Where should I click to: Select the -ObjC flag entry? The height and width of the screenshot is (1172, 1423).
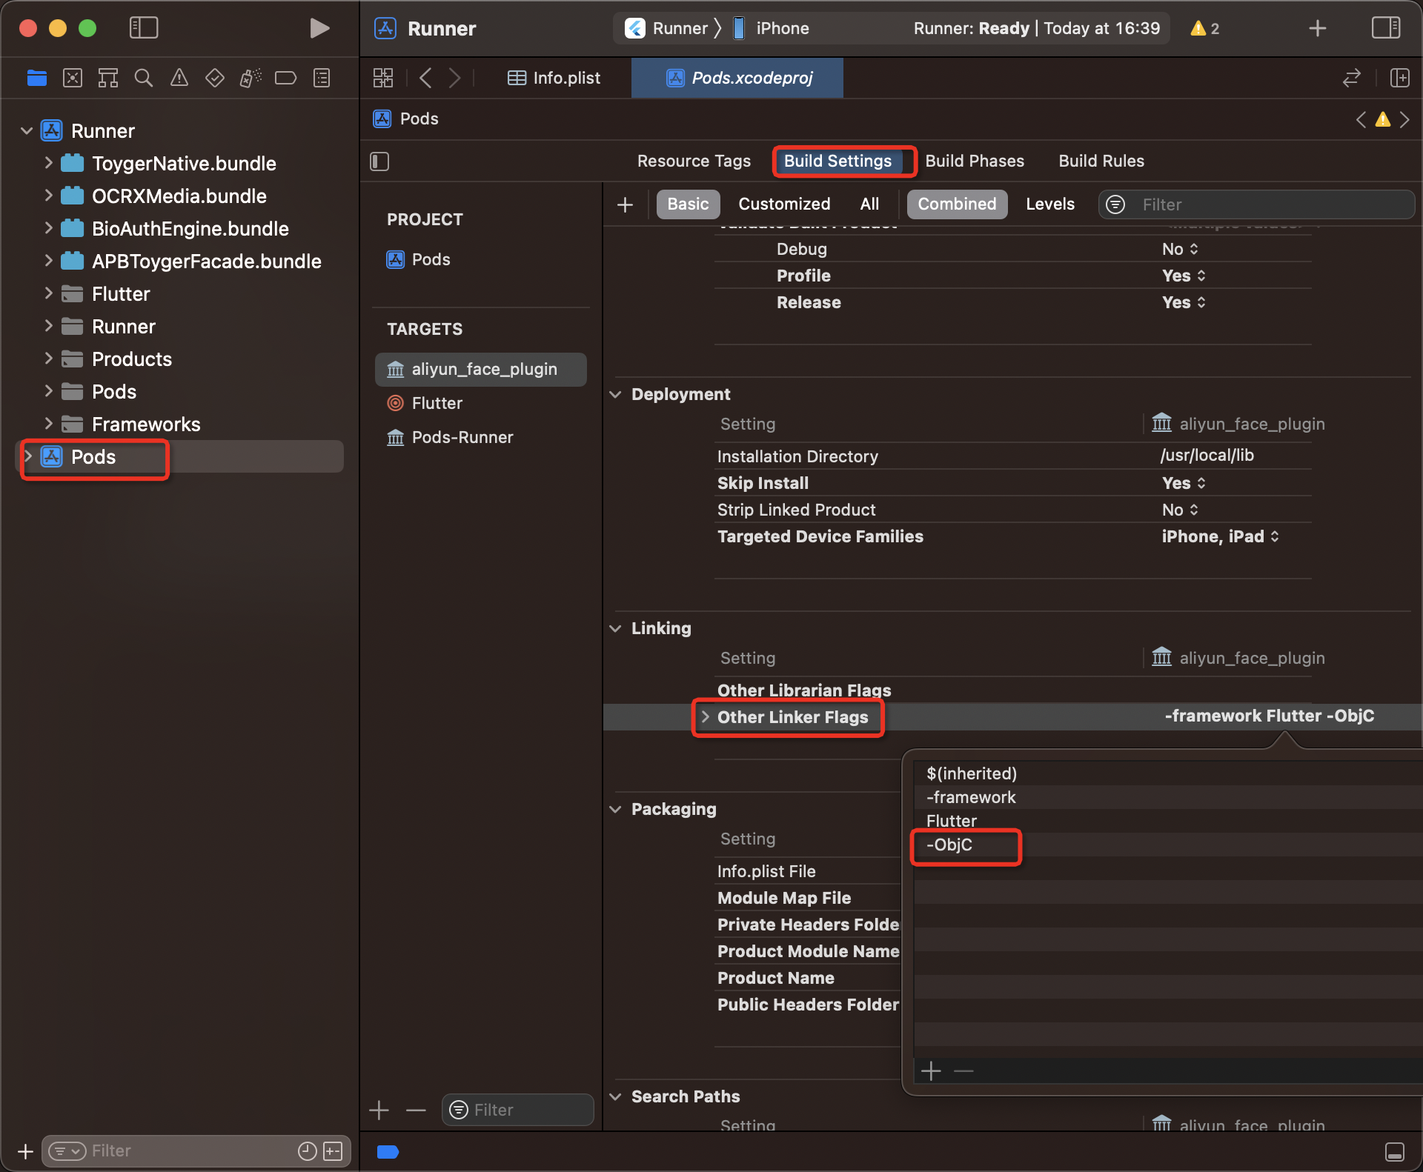point(949,845)
